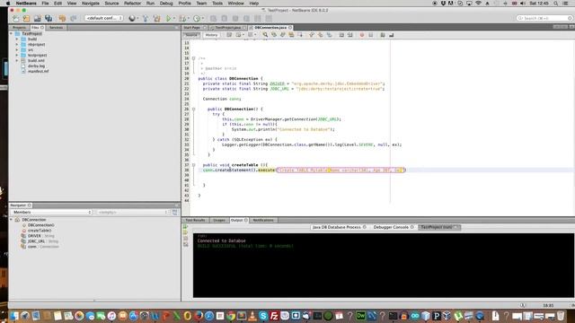
Task: Select derby.log in Files tree
Action: 36,65
